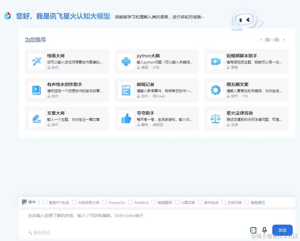Open the 新闻记者 newspaper icon
The width and height of the screenshot is (300, 241).
[126, 90]
